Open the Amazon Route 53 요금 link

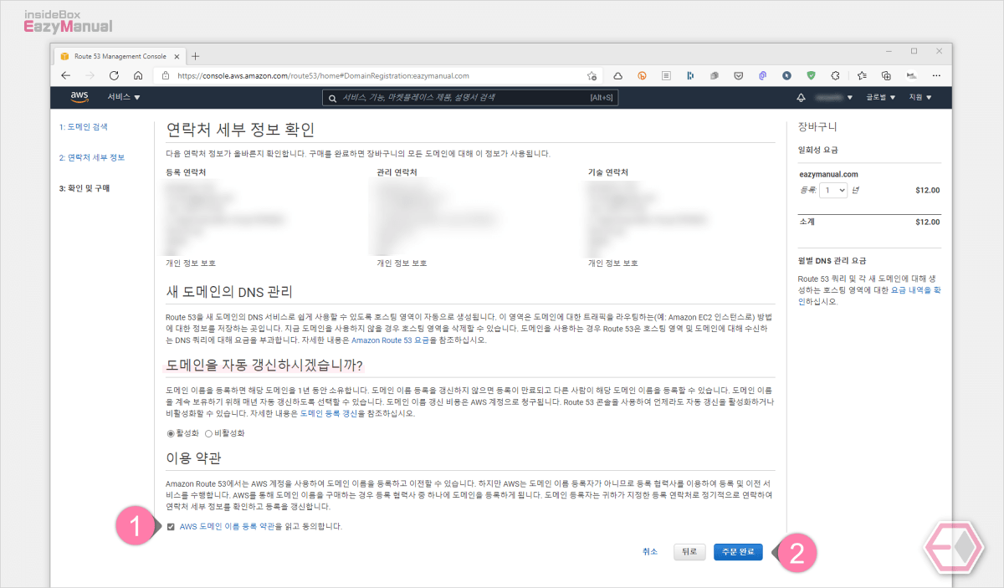391,340
